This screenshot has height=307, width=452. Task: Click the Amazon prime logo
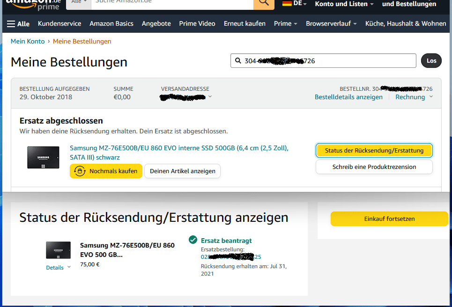point(33,5)
